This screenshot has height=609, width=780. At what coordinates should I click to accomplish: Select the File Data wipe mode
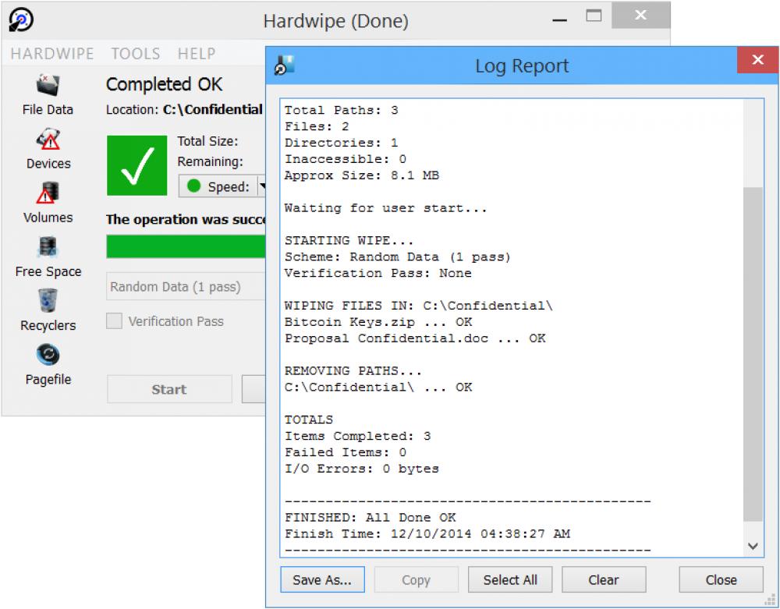click(x=47, y=94)
